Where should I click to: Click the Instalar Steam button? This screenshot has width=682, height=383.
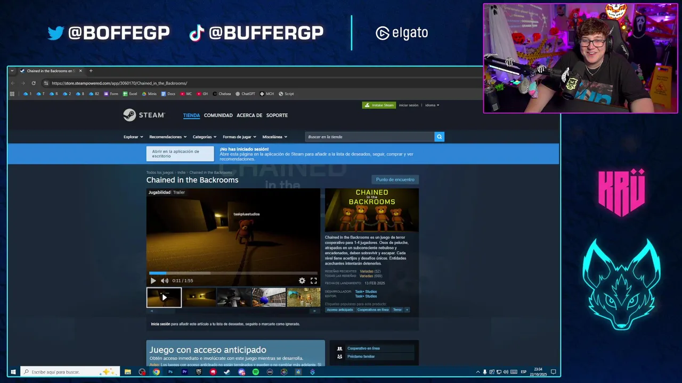coord(379,105)
